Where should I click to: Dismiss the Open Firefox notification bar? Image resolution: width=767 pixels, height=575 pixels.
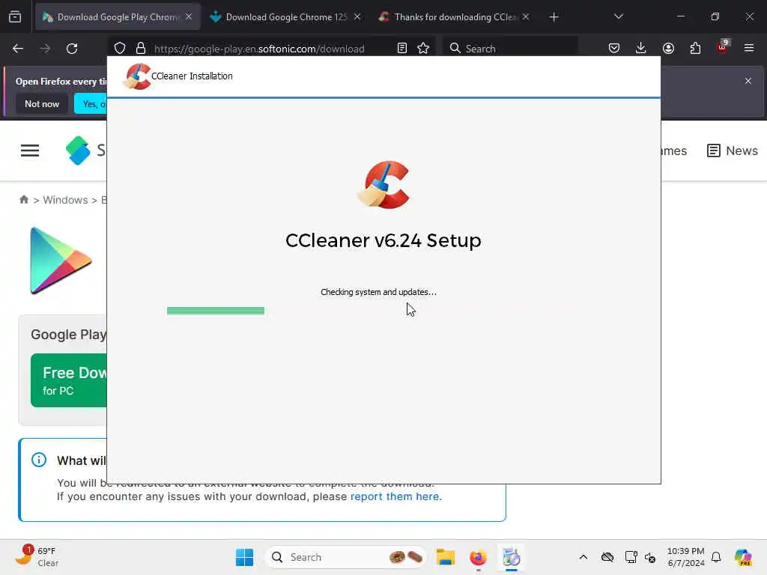(748, 81)
